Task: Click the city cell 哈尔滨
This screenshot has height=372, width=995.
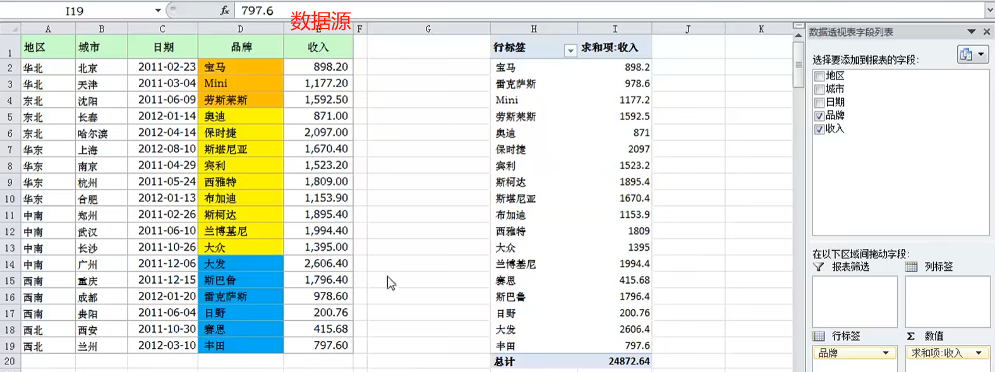Action: (x=102, y=133)
